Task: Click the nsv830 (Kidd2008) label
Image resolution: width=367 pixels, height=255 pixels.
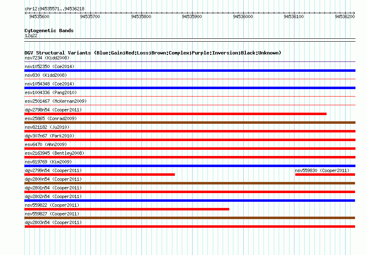Action: pyautogui.click(x=46, y=75)
